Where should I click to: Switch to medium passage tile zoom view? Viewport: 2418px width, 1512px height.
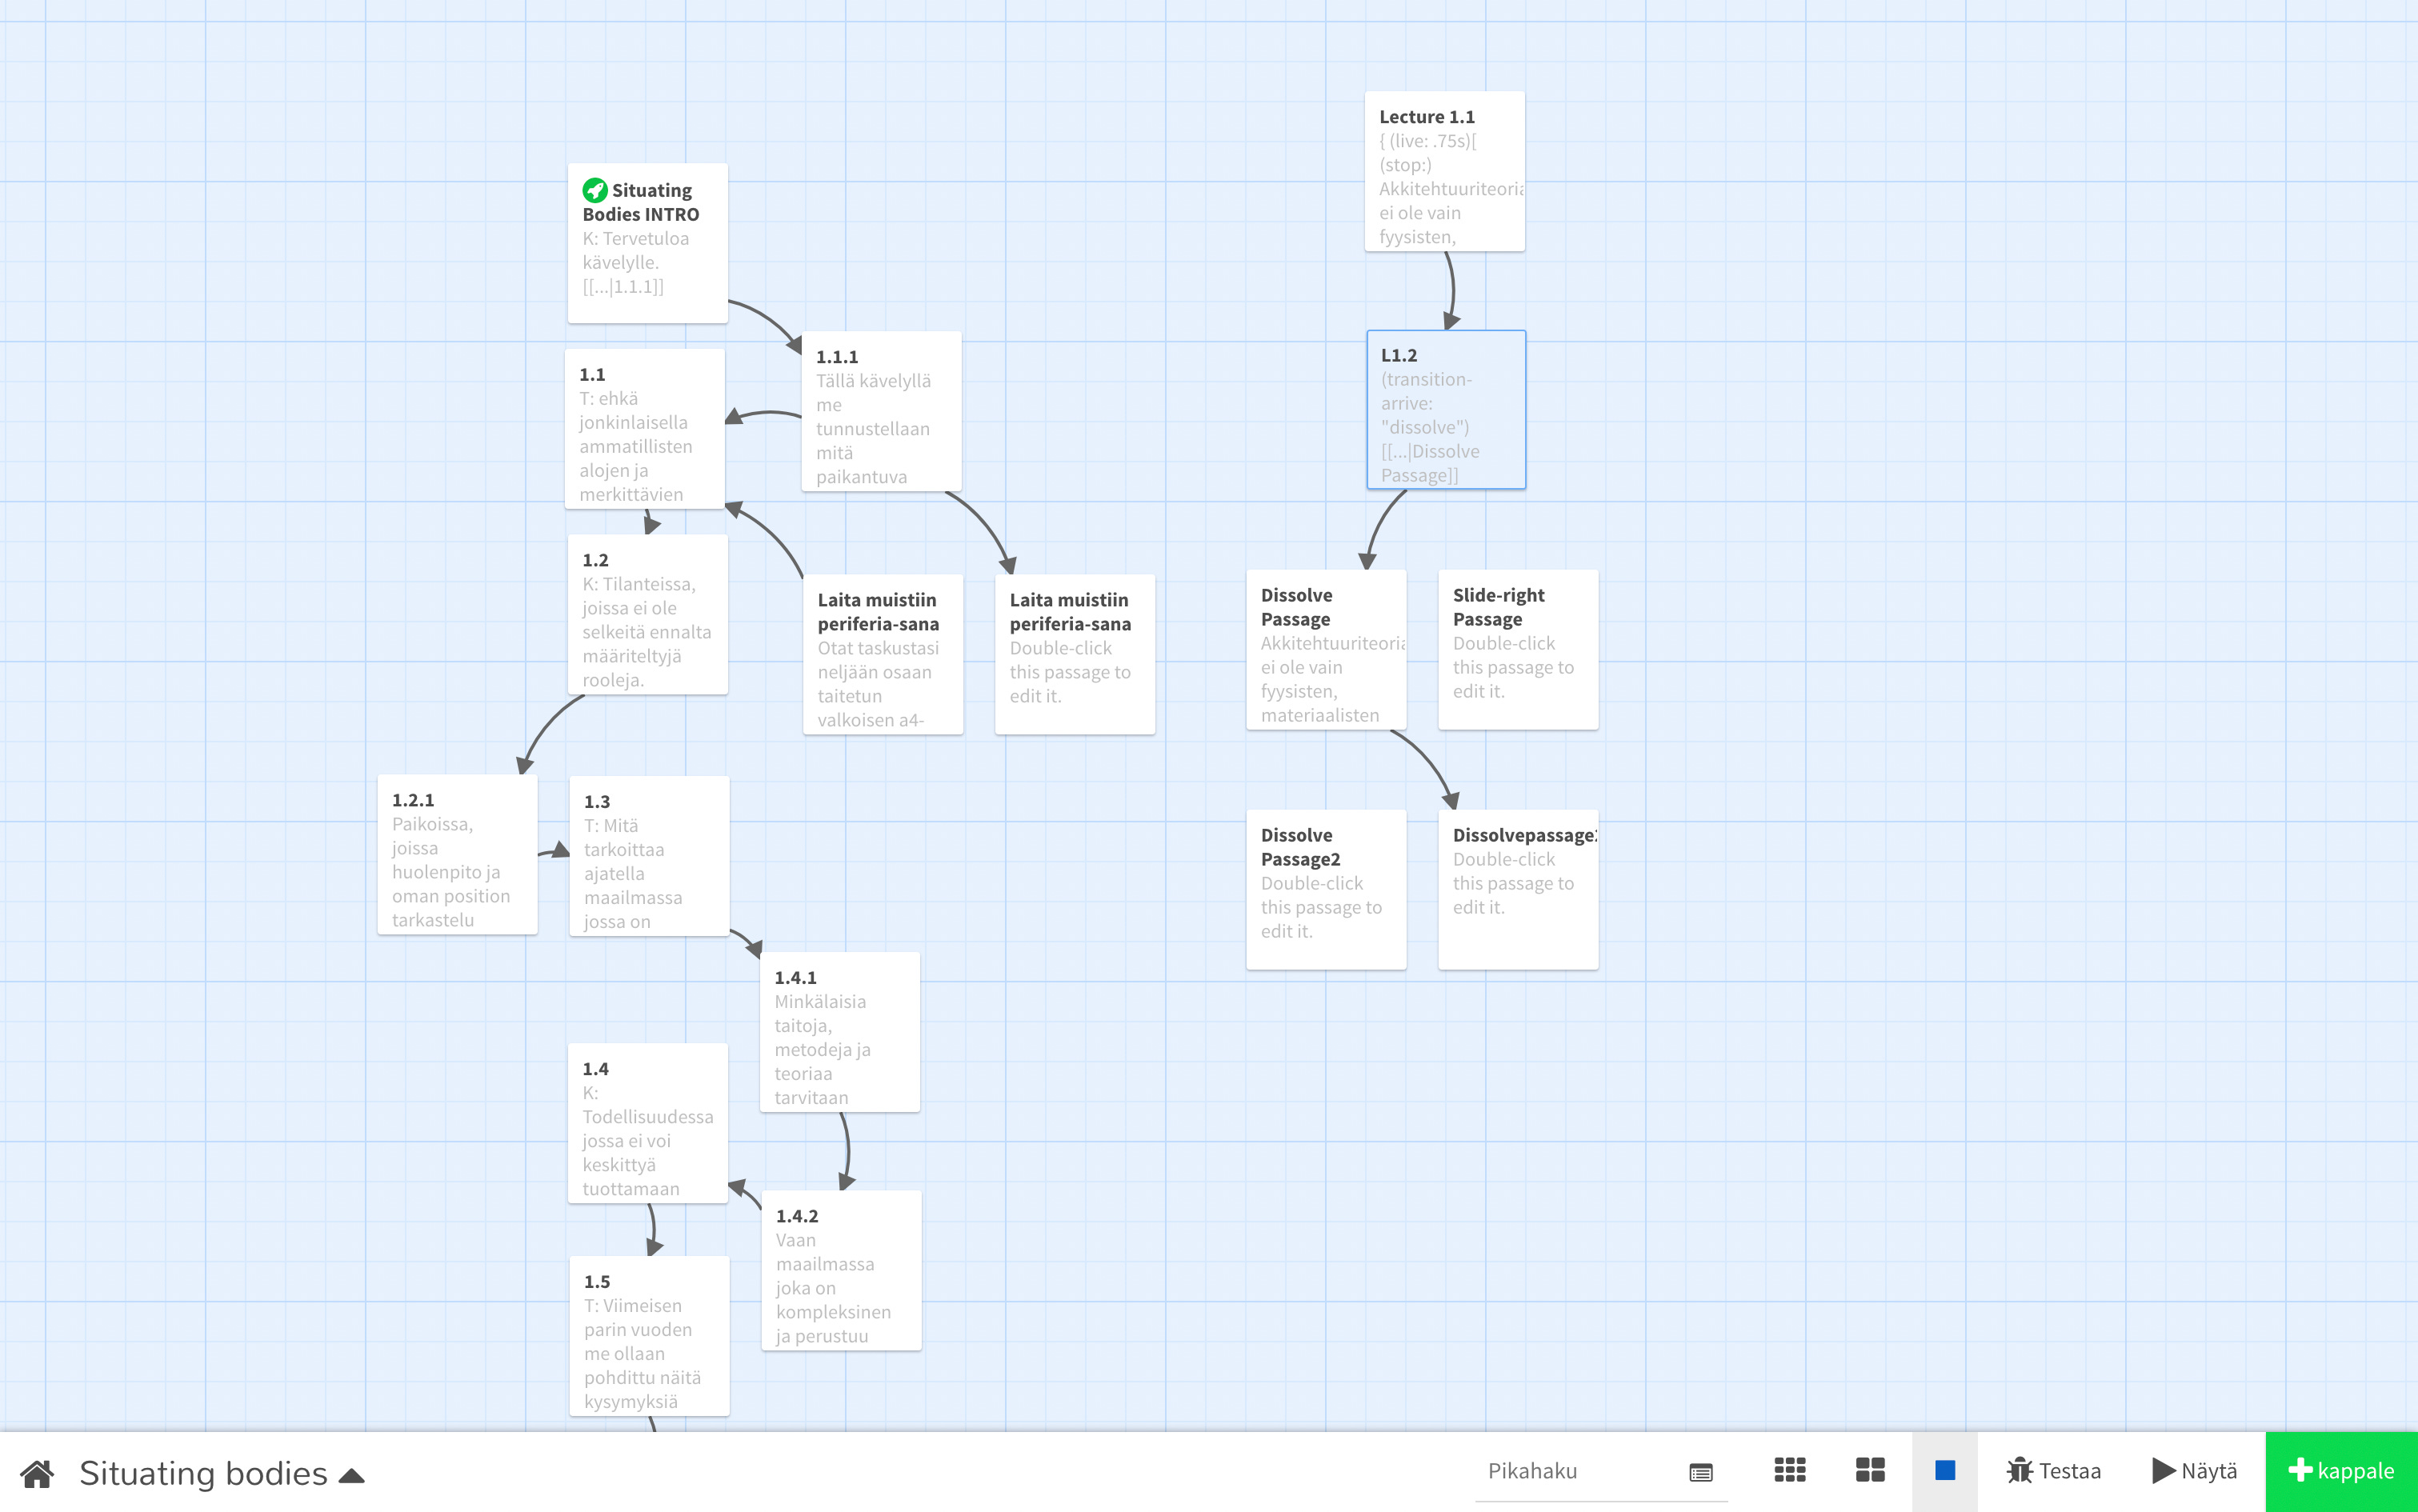1869,1470
